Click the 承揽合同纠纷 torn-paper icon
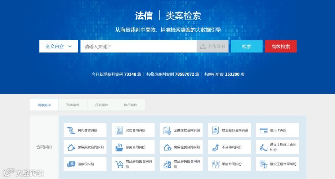Image resolution: width=335 pixels, height=179 pixels. pyautogui.click(x=216, y=164)
